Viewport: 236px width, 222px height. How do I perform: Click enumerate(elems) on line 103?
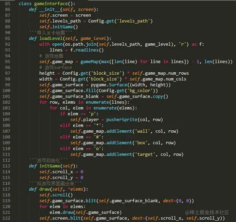coord(114,108)
